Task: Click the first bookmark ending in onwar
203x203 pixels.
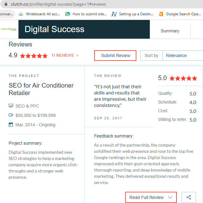Action: click(x=7, y=14)
